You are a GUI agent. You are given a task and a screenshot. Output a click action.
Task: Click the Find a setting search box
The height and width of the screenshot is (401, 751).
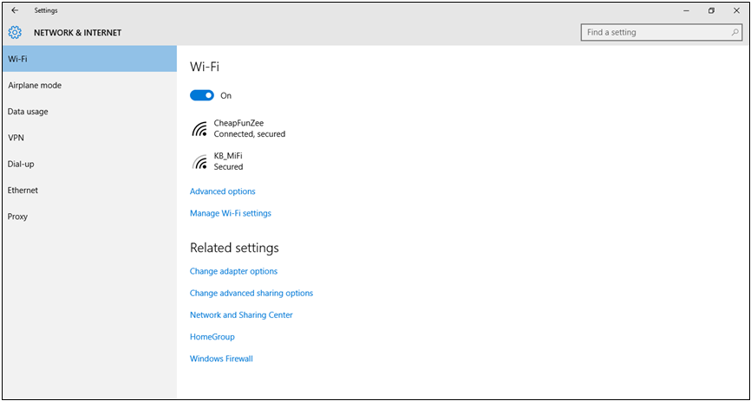click(x=662, y=33)
